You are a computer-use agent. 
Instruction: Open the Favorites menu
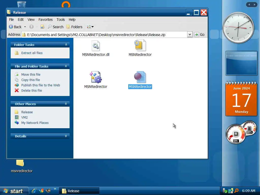pyautogui.click(x=46, y=20)
